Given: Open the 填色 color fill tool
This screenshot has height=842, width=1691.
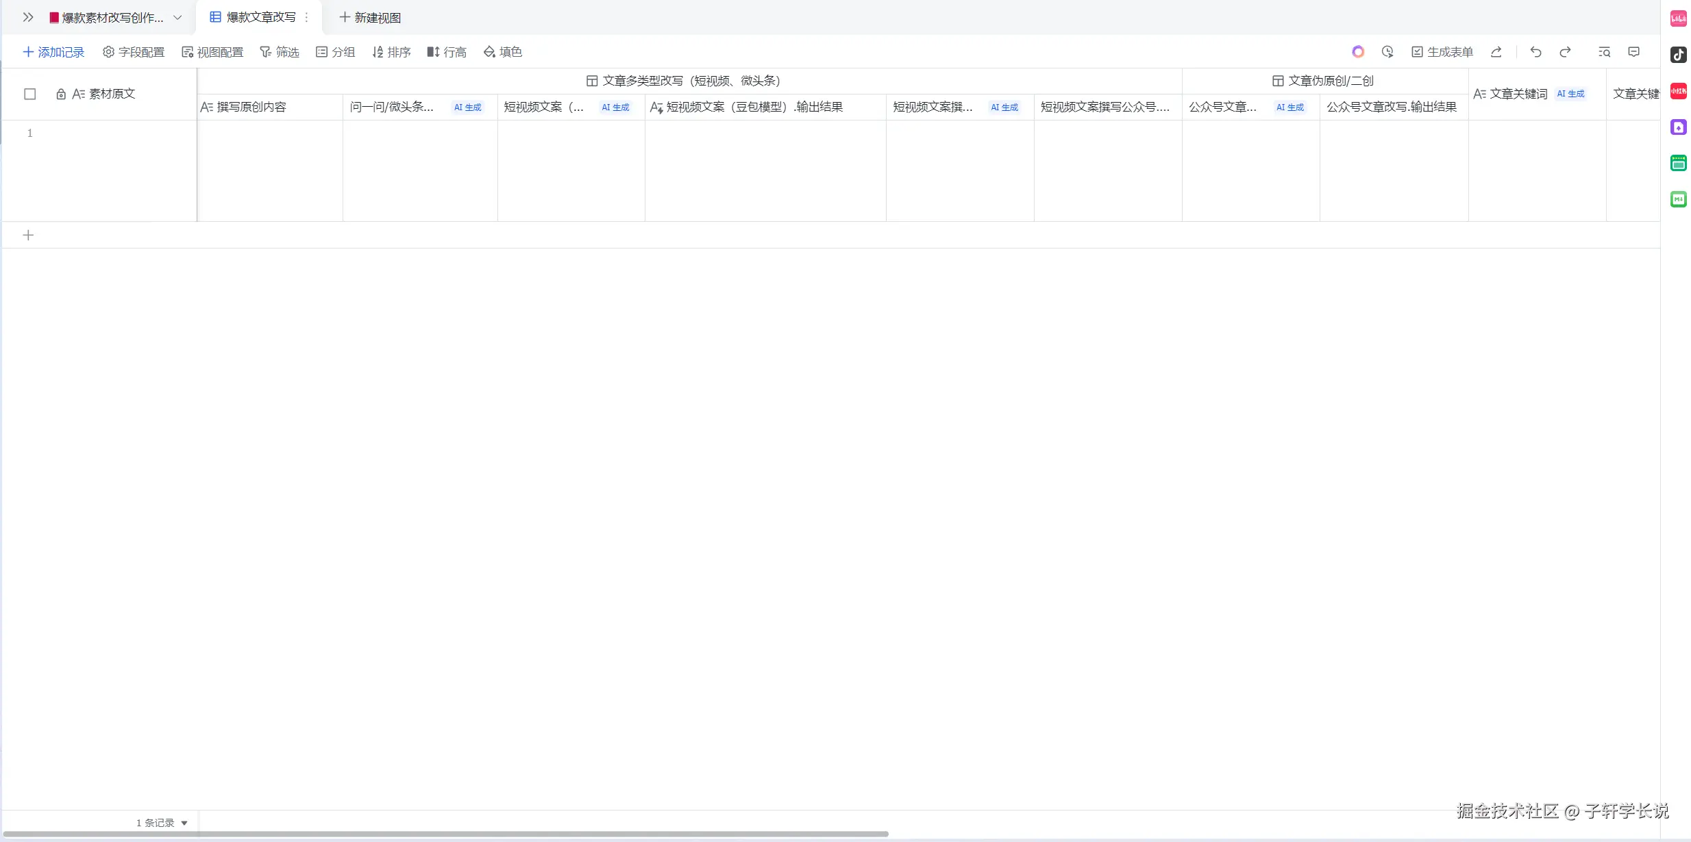Looking at the screenshot, I should click(x=503, y=52).
